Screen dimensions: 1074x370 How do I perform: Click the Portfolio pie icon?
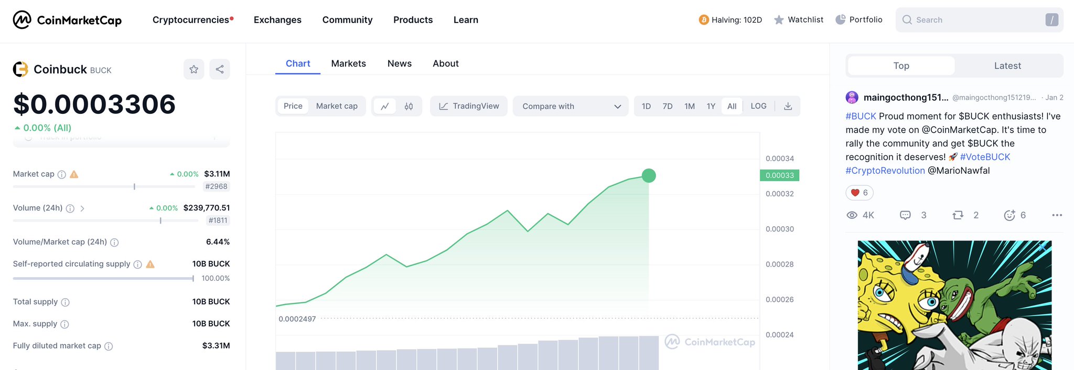[x=840, y=19]
